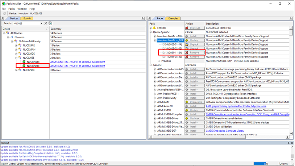Install the Arm-Packs::PKCS11 pack
295x166 pixels.
195,94
